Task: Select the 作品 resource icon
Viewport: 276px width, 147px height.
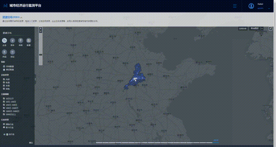Action: (x=4, y=52)
